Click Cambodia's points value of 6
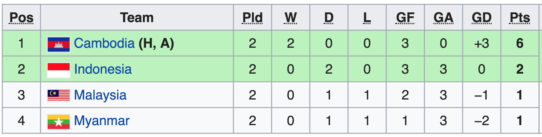The height and width of the screenshot is (137, 542). pyautogui.click(x=520, y=43)
